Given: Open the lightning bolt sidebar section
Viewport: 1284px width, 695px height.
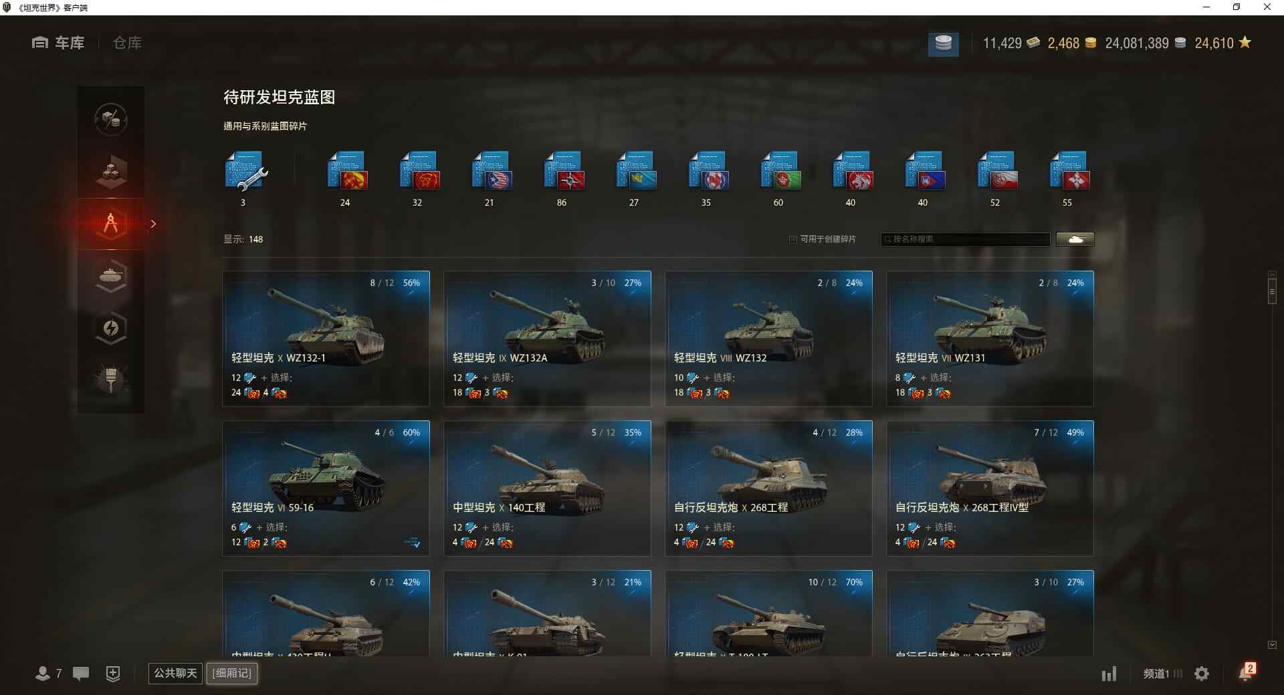Looking at the screenshot, I should pos(111,328).
